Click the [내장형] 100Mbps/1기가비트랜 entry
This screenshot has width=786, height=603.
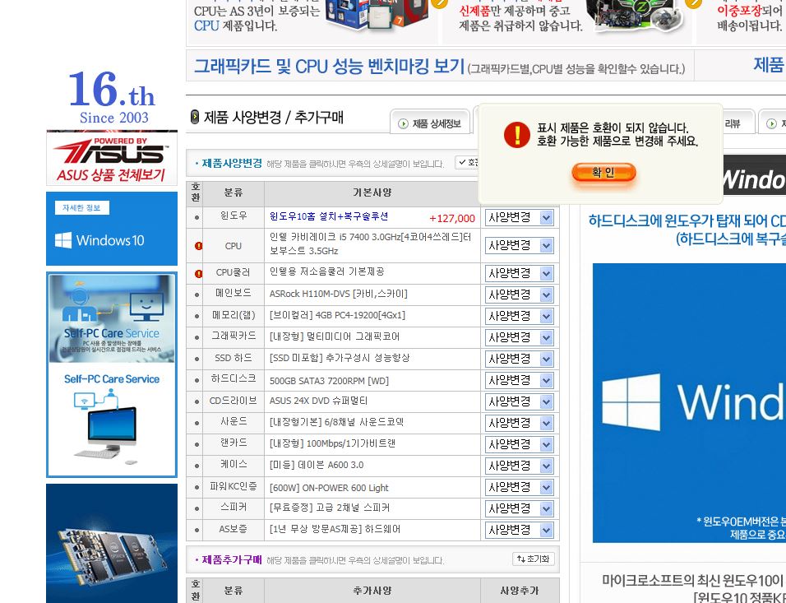(332, 443)
